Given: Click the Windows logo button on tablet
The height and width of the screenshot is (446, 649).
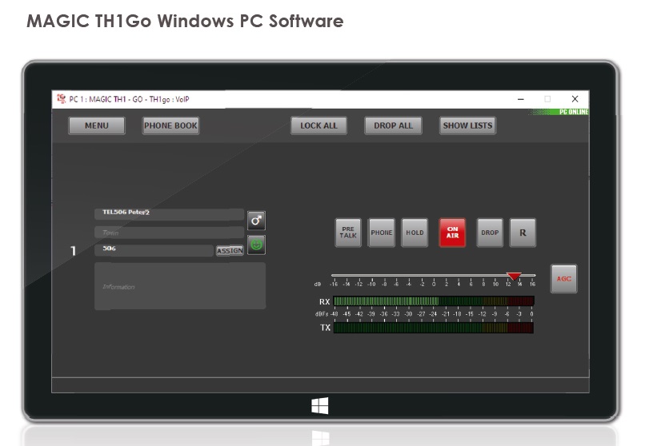Looking at the screenshot, I should [320, 405].
